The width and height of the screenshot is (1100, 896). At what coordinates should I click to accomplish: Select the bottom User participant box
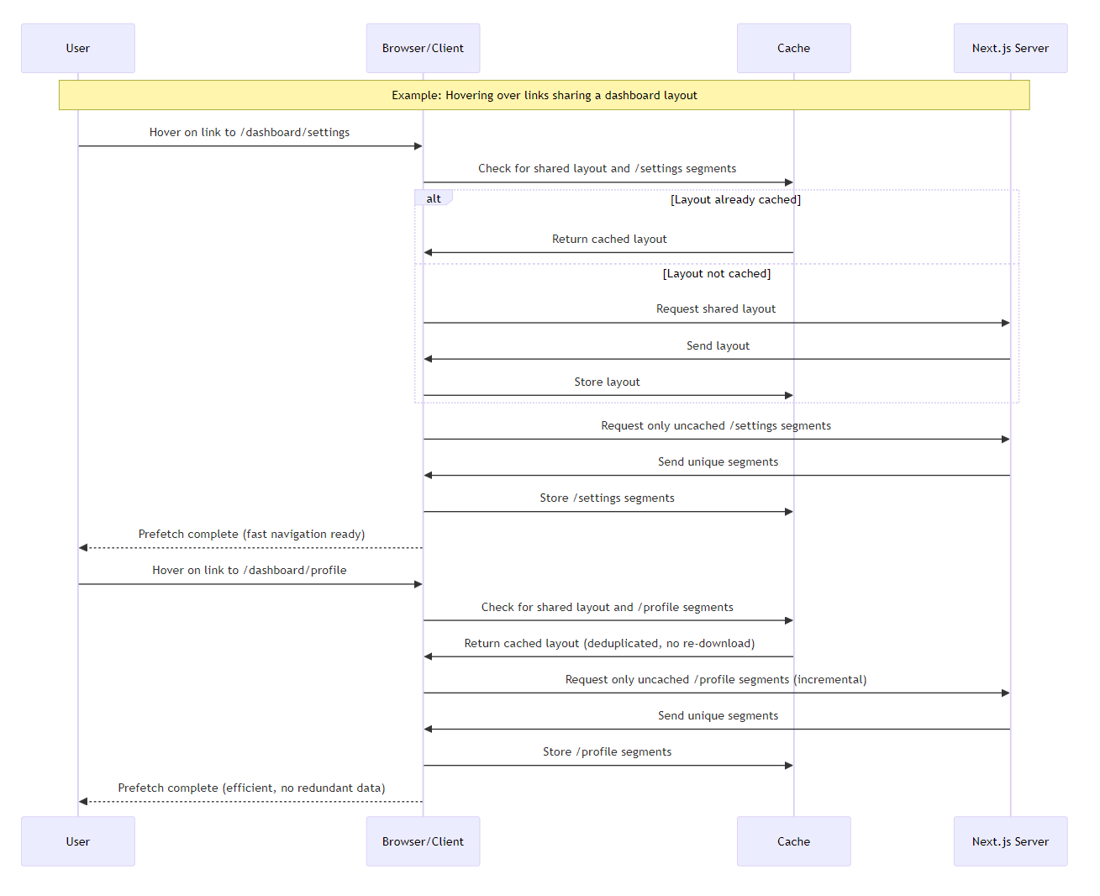point(77,841)
